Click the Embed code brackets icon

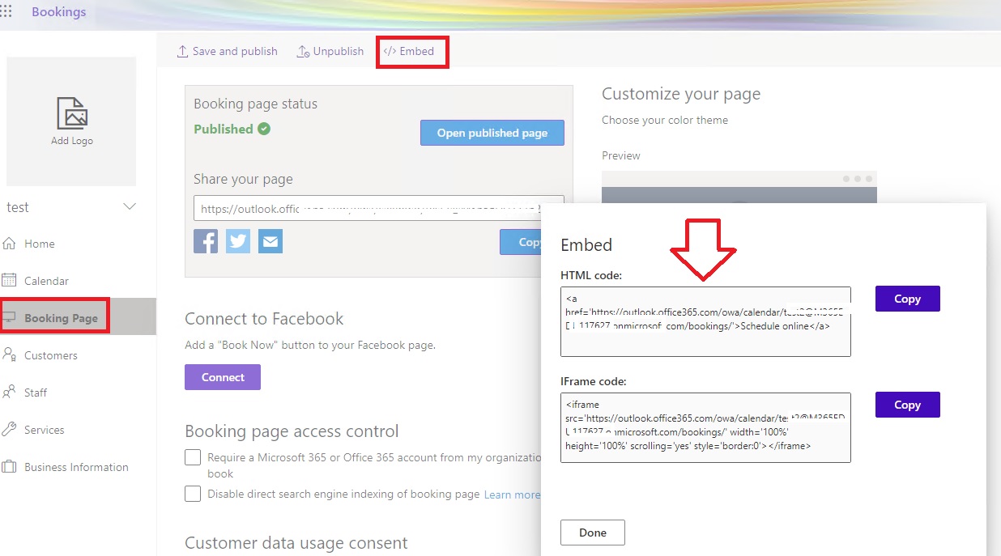(x=390, y=51)
